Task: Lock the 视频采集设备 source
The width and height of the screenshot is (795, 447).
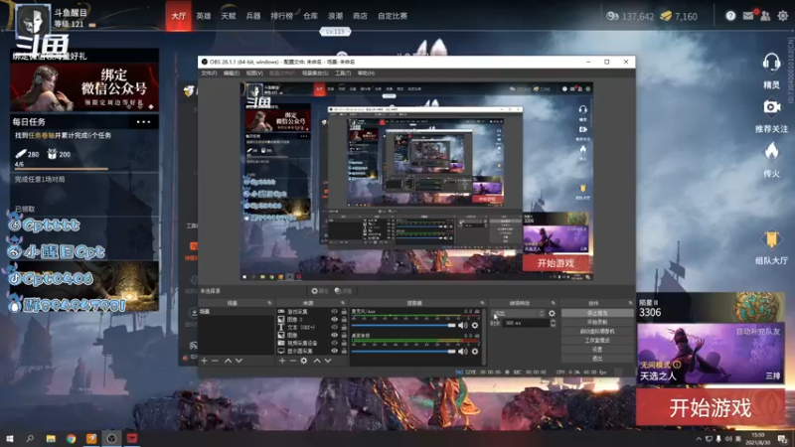Action: (x=344, y=343)
